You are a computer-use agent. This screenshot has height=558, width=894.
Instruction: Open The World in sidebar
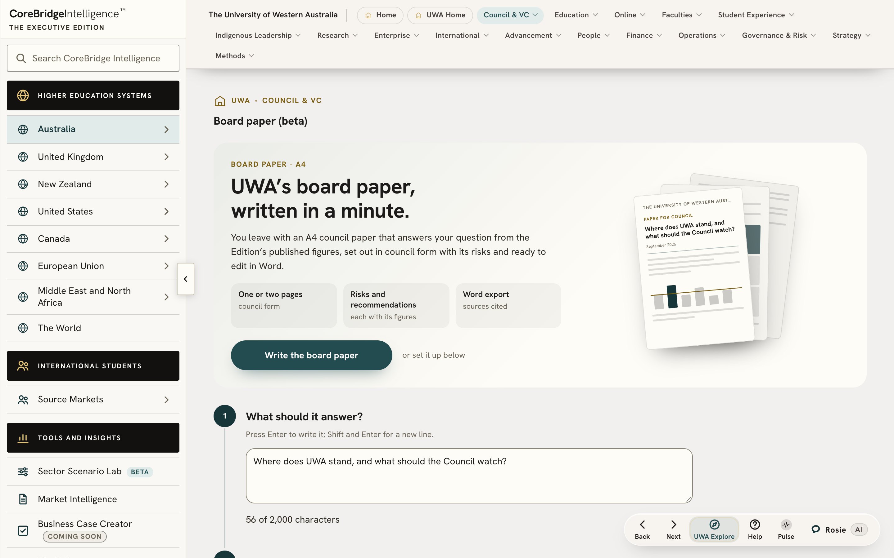pyautogui.click(x=93, y=328)
